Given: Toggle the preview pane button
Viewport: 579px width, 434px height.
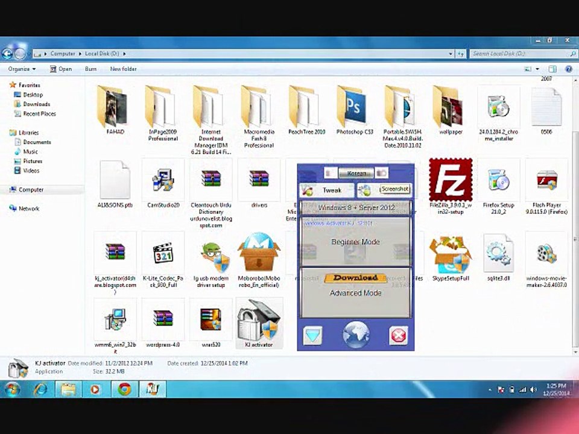Looking at the screenshot, I should [x=552, y=69].
